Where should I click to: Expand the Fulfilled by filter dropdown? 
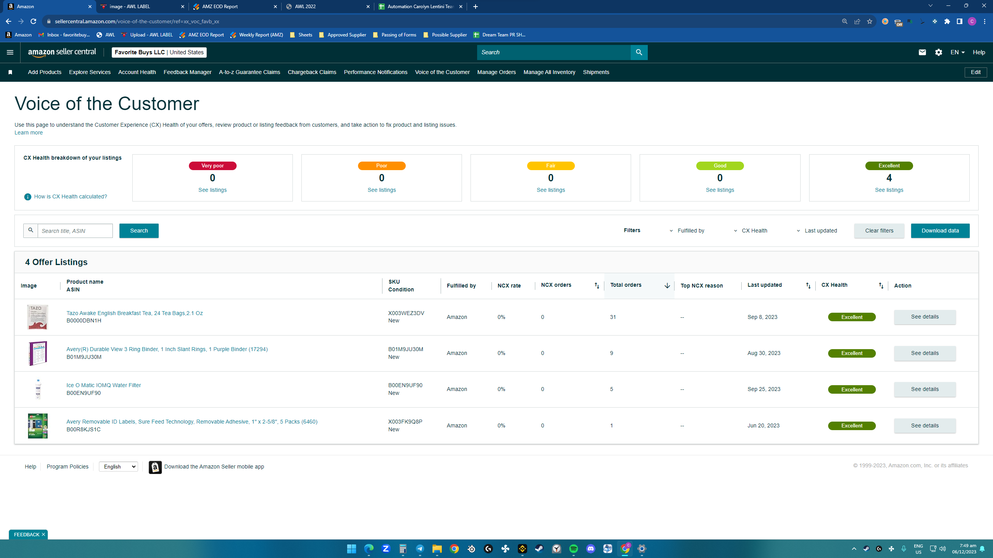point(687,231)
